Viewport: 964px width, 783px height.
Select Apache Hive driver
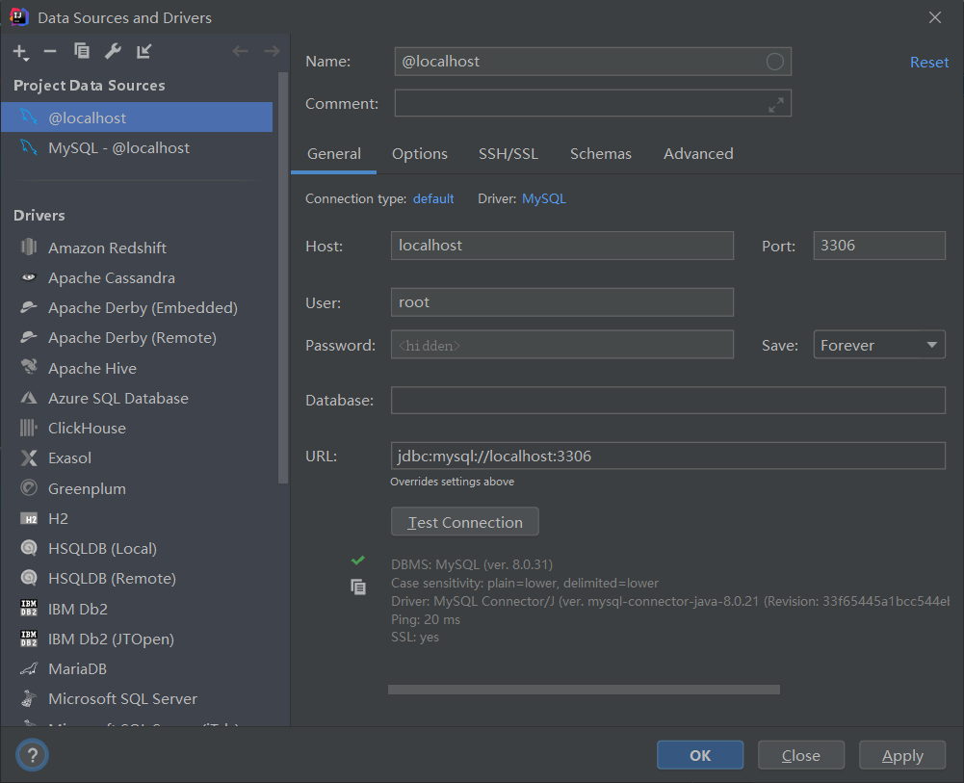click(x=137, y=368)
